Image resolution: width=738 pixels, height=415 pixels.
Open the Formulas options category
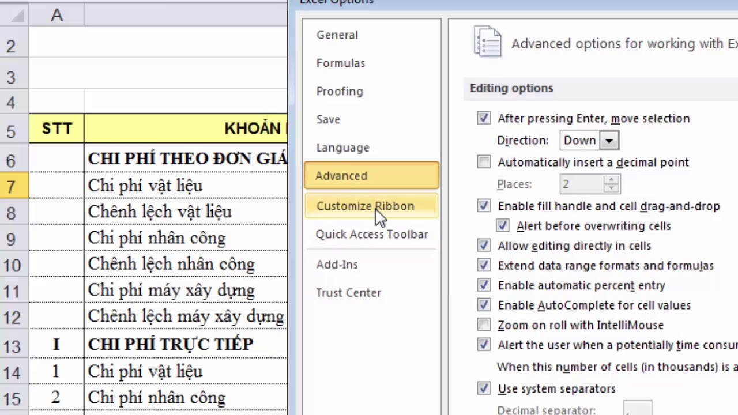371,63
